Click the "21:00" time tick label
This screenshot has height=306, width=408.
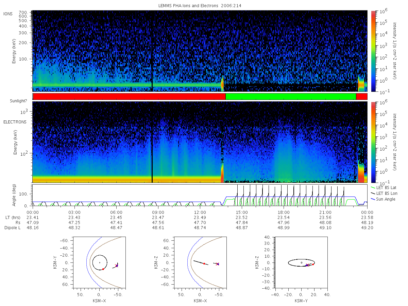tap(325, 213)
